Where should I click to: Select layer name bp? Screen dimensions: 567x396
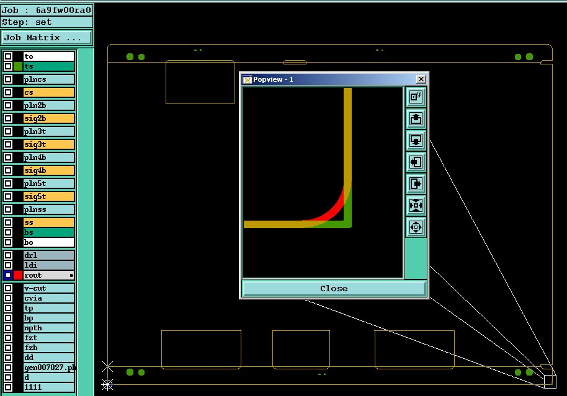coord(49,318)
